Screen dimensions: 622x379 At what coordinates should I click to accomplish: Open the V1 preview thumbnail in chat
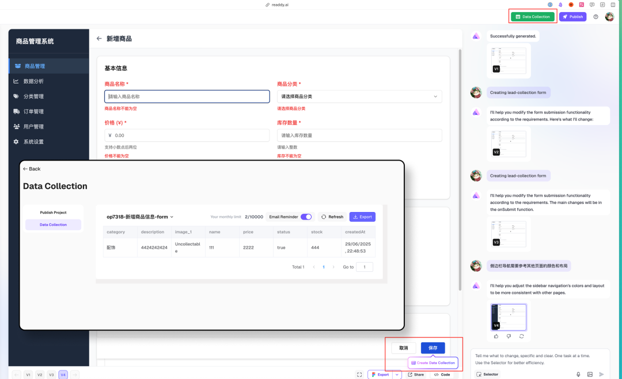point(509,60)
